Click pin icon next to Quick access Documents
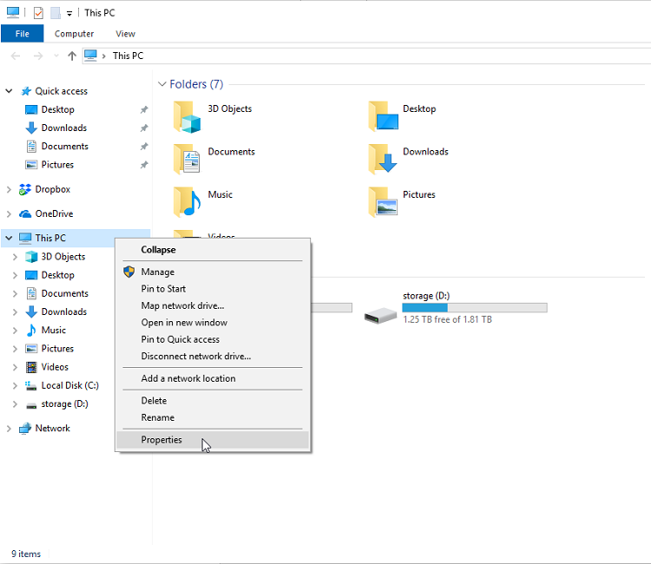This screenshot has height=564, width=651. (144, 146)
